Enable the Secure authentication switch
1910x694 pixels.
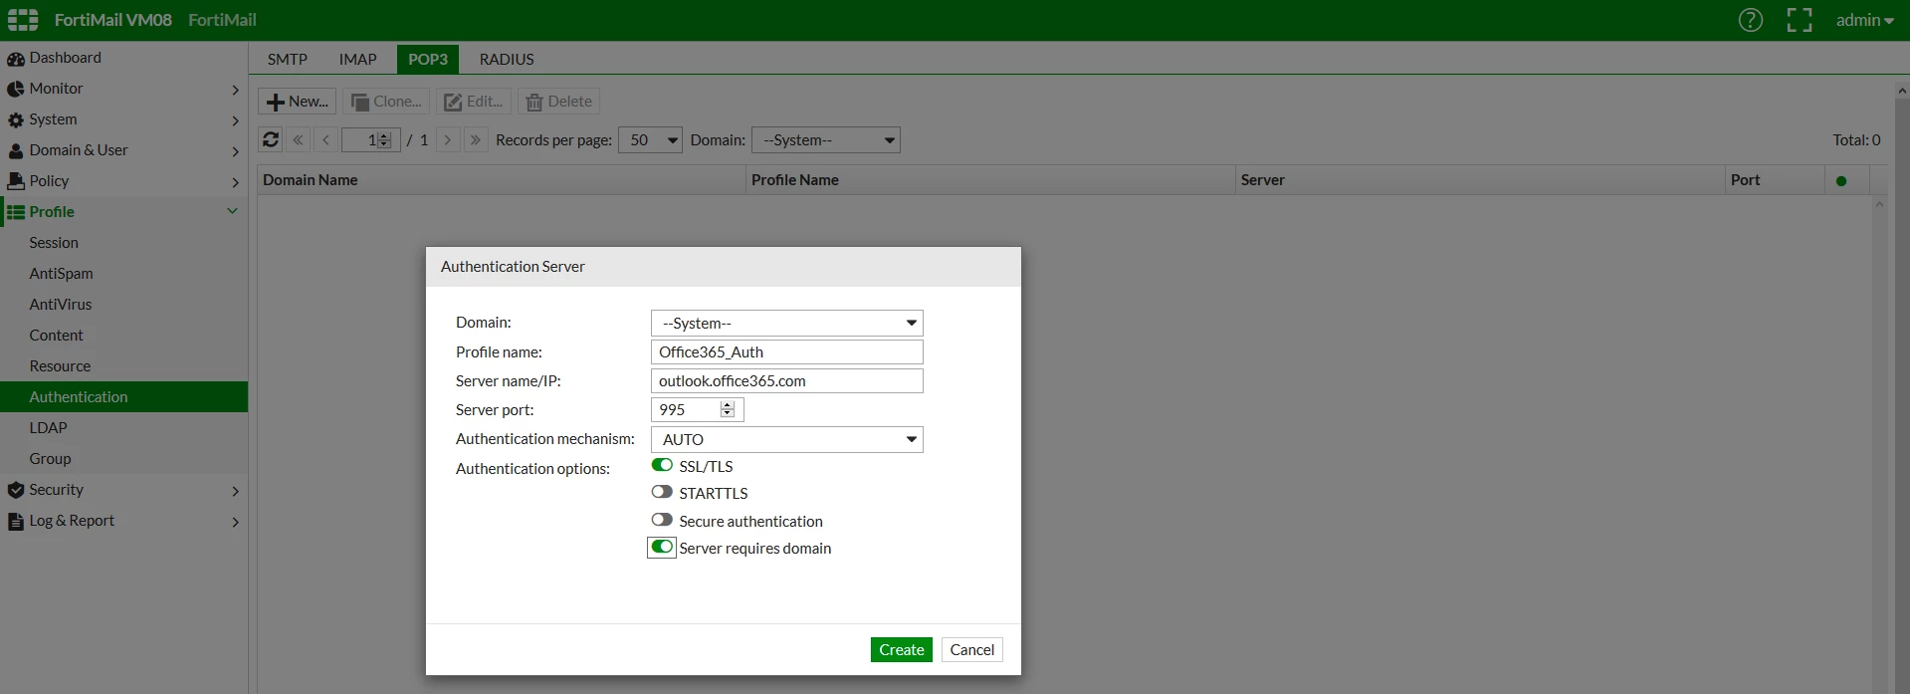[662, 520]
